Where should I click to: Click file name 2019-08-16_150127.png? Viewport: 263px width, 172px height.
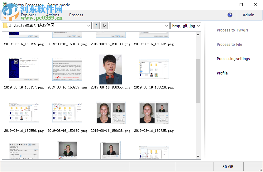click(67, 44)
